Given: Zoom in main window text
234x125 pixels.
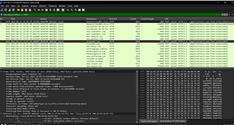Looking at the screenshot, I should click(68, 10).
